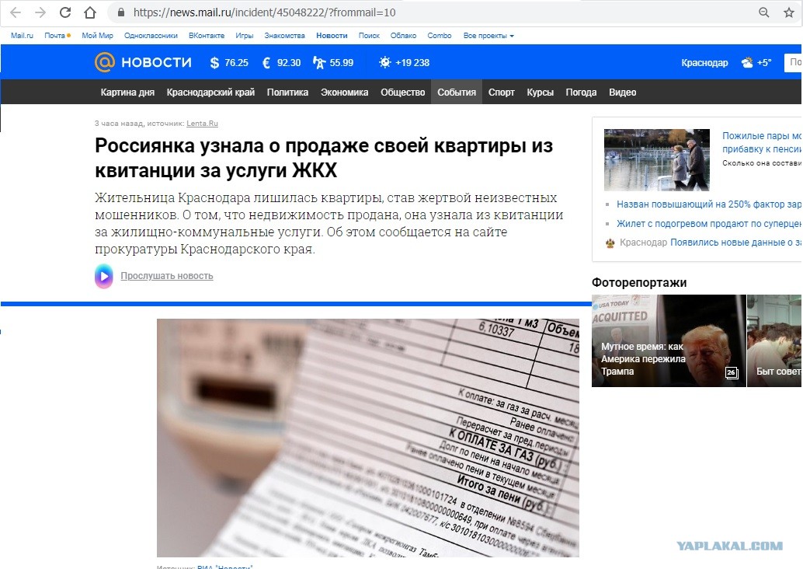Click the browser forward arrow

pyautogui.click(x=40, y=12)
